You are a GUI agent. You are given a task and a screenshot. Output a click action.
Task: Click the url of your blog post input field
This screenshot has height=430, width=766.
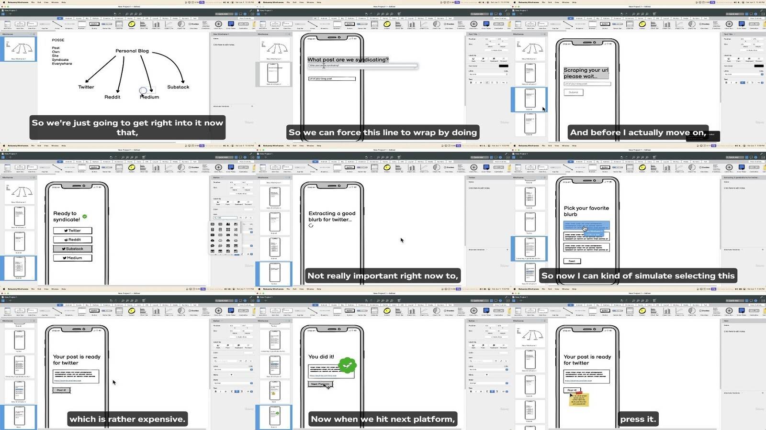(332, 79)
